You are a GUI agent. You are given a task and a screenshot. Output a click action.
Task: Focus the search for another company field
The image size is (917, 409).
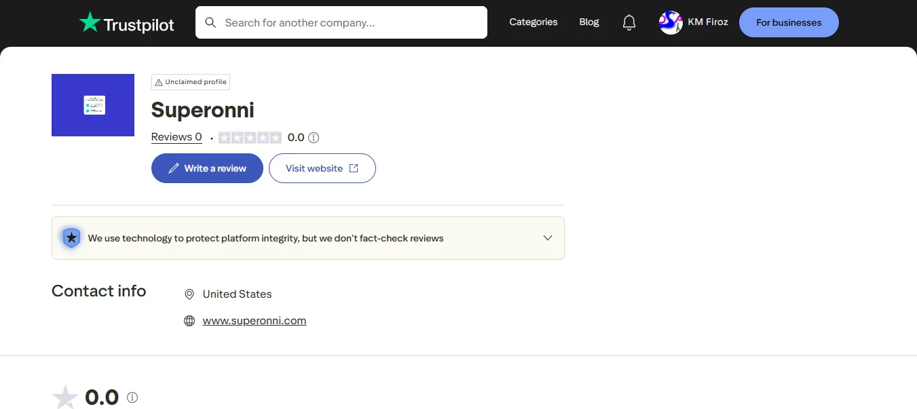[341, 22]
